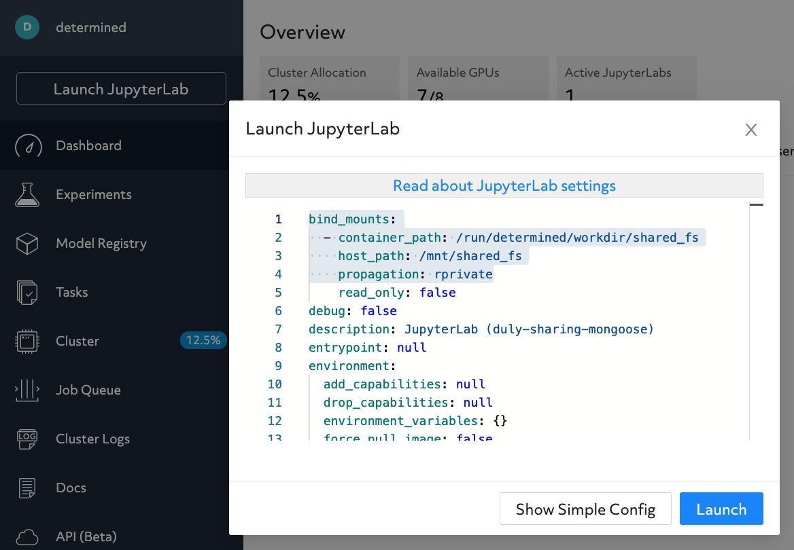Click the user avatar D icon
Image resolution: width=794 pixels, height=550 pixels.
pyautogui.click(x=27, y=27)
